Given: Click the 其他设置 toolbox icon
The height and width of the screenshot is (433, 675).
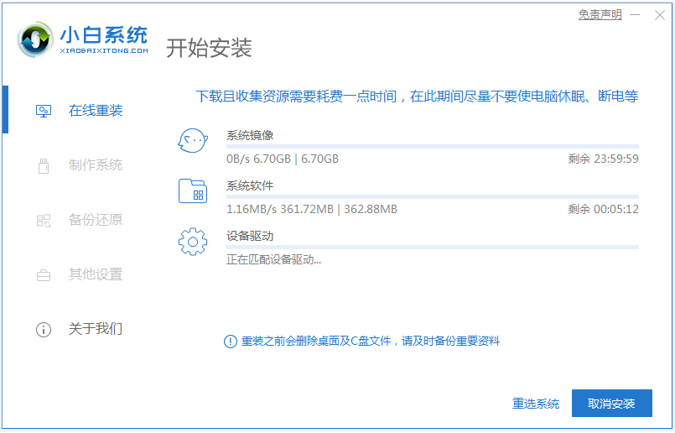Looking at the screenshot, I should coord(44,275).
